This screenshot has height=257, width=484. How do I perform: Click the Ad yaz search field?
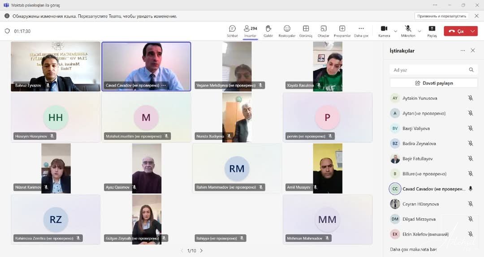click(429, 70)
